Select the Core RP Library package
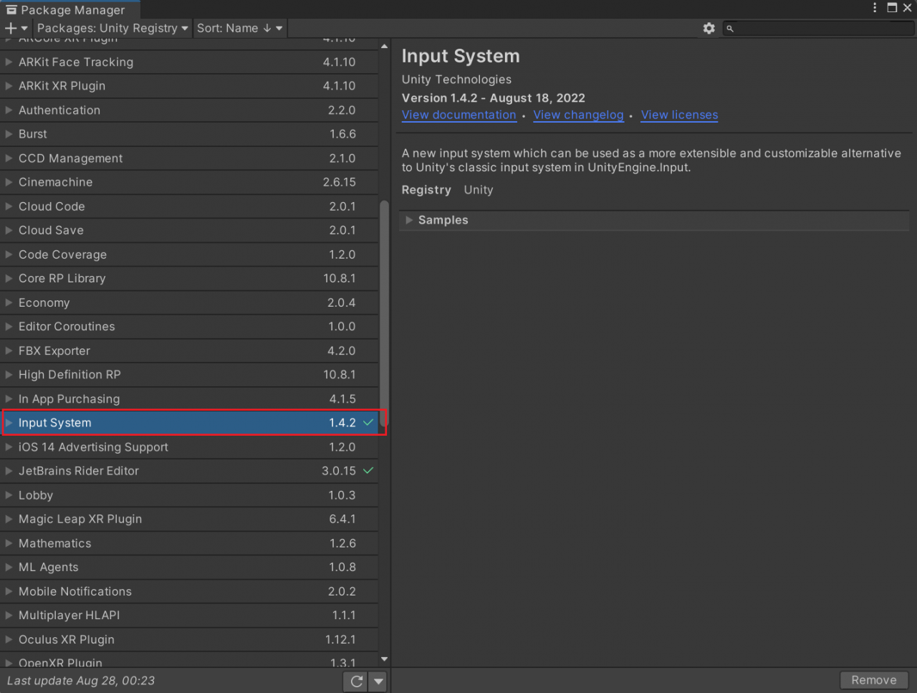Viewport: 917px width, 693px height. [x=189, y=278]
